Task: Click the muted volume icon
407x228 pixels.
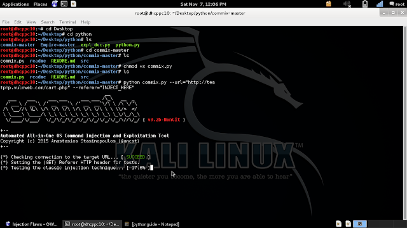Action: coord(347,4)
